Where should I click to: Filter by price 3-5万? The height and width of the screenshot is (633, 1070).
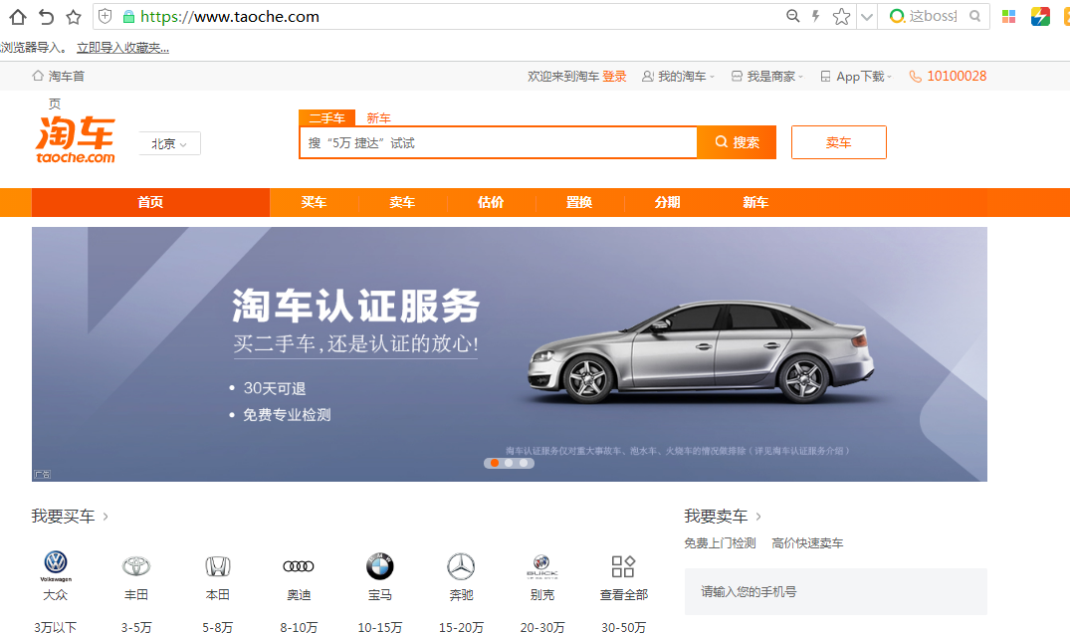136,626
